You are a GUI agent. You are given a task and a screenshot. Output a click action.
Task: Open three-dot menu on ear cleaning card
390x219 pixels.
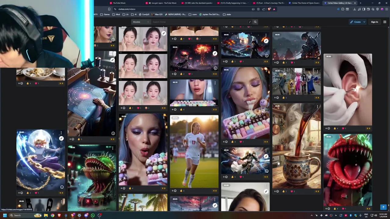[x=369, y=57]
